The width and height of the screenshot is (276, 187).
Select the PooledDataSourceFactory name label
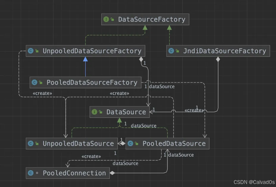[92, 82]
